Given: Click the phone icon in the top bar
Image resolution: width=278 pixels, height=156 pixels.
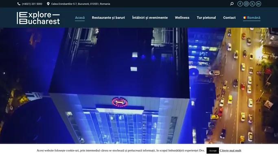Looking at the screenshot, I should (x=19, y=4).
